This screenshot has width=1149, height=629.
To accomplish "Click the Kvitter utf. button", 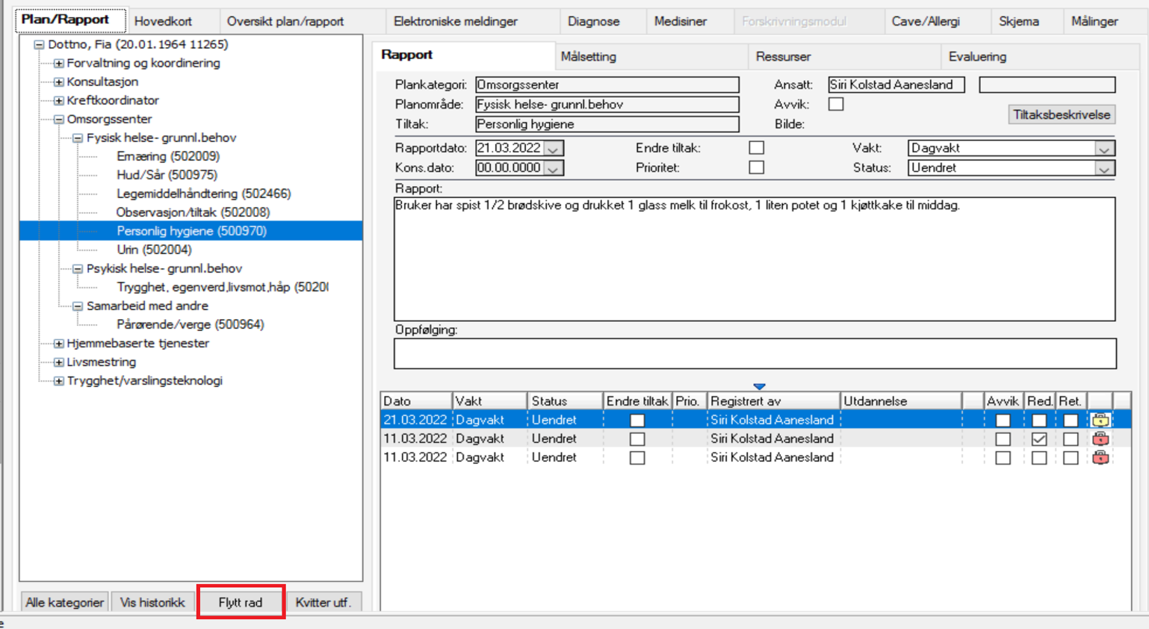I will coord(323,602).
